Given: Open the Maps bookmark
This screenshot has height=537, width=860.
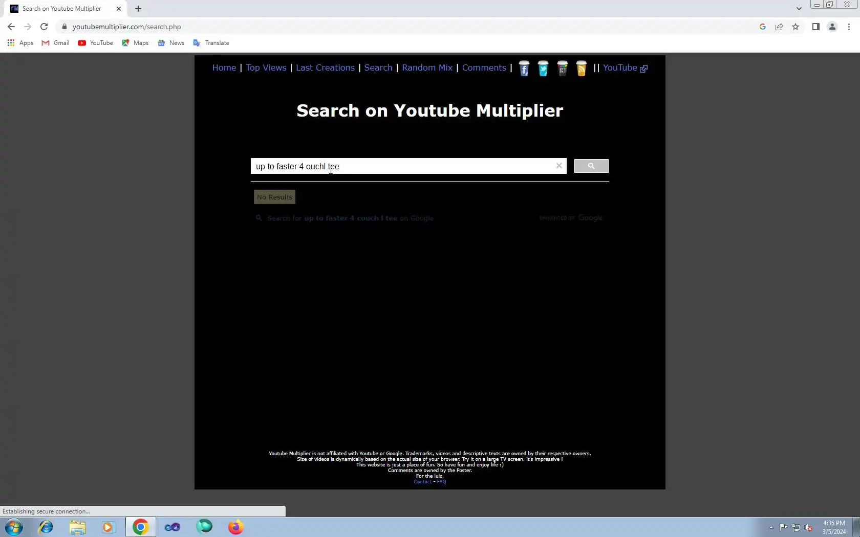Looking at the screenshot, I should [135, 43].
